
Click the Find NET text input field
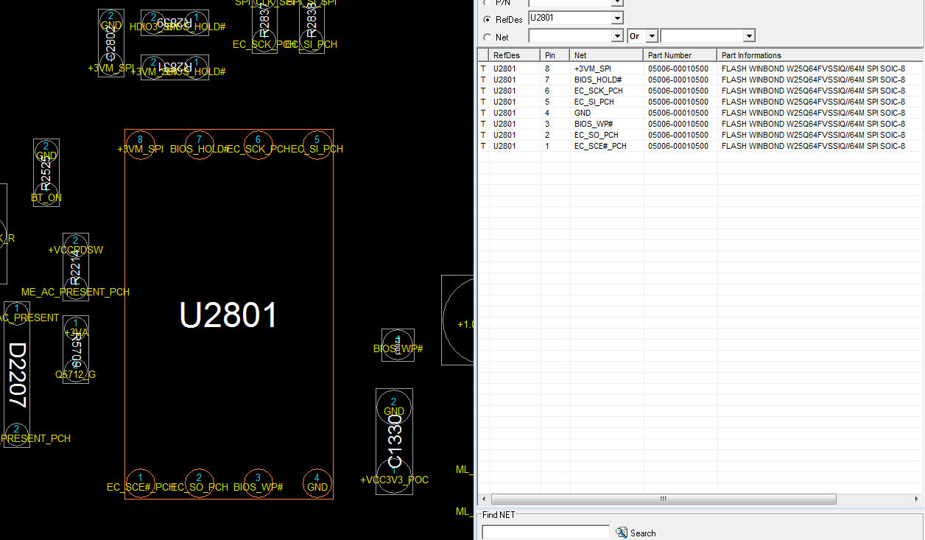tap(545, 532)
